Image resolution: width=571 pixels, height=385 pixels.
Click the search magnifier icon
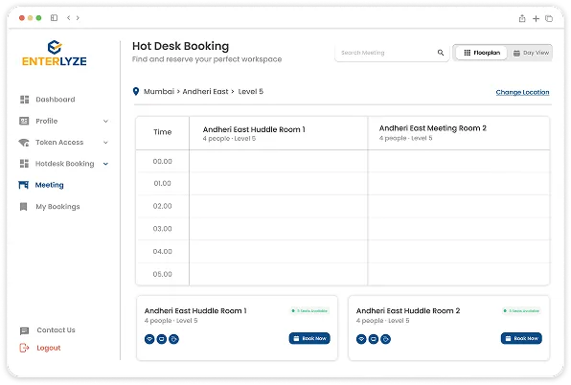[441, 53]
